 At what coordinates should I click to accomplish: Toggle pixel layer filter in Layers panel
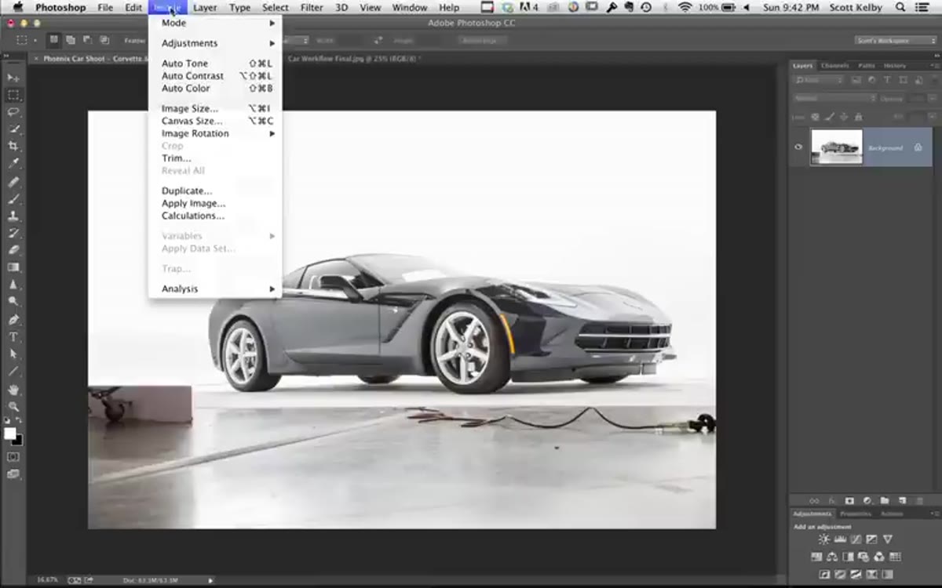(857, 79)
